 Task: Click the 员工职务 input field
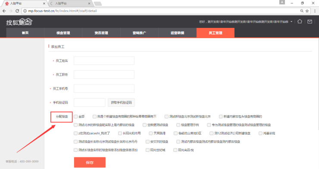104,75
